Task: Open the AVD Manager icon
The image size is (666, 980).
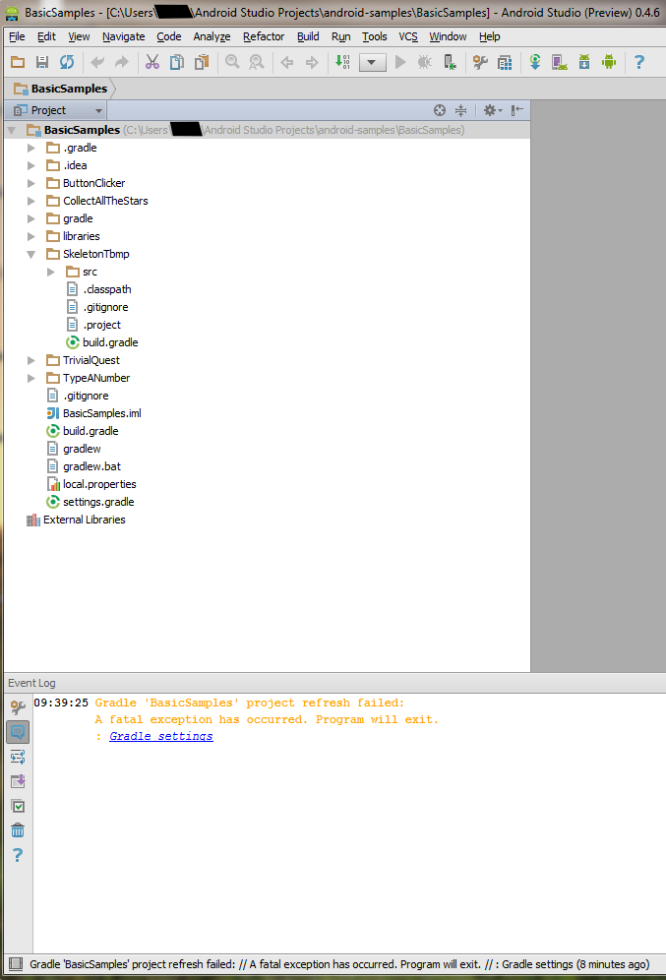Action: 560,62
